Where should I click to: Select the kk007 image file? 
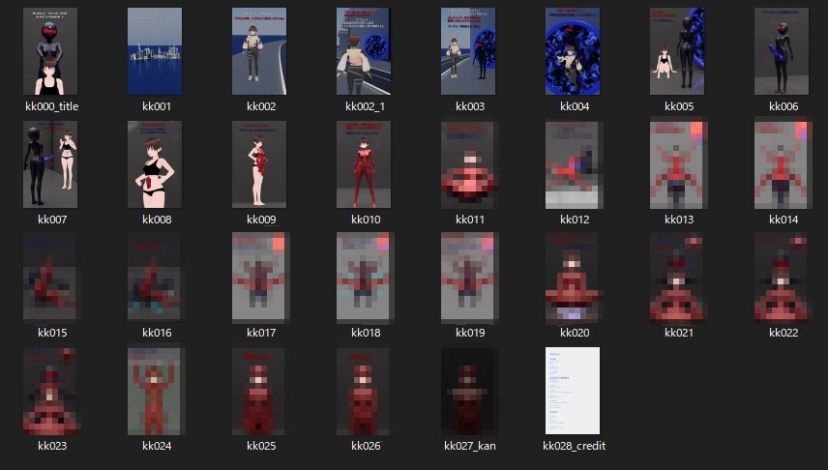tap(50, 164)
